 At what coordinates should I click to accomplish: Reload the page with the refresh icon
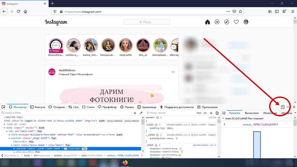point(18,12)
